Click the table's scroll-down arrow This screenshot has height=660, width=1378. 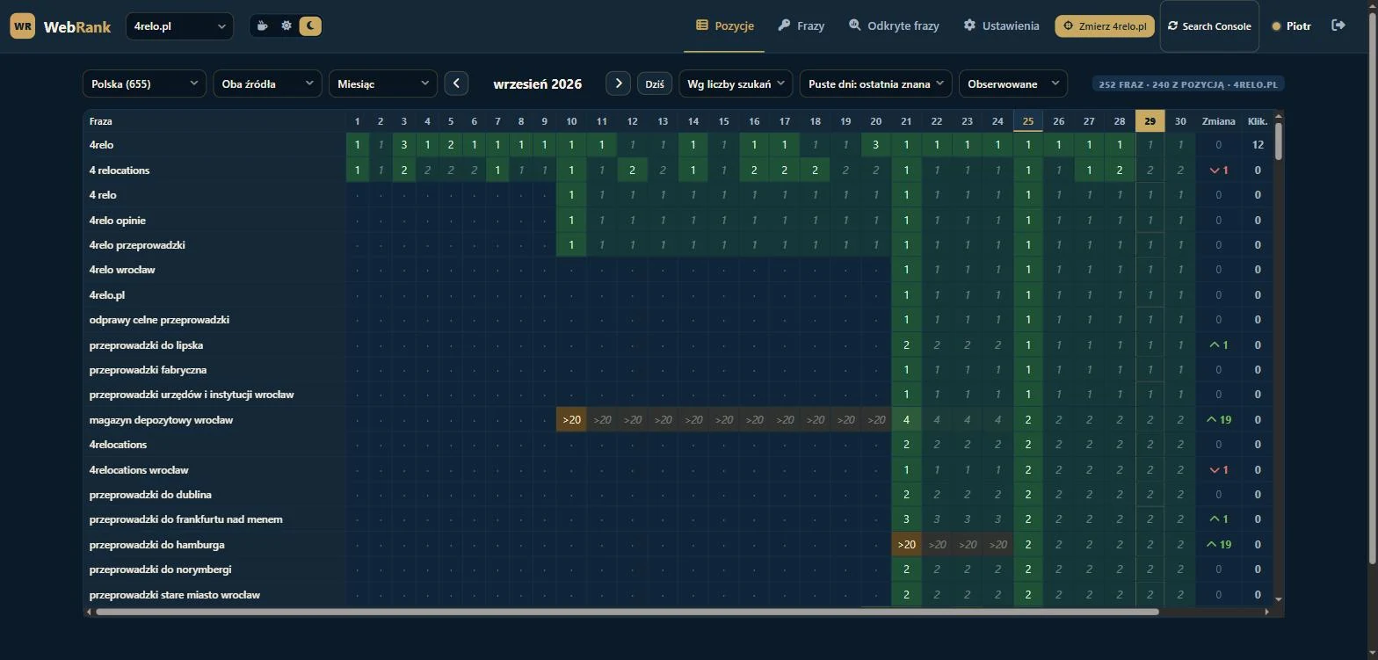1279,599
